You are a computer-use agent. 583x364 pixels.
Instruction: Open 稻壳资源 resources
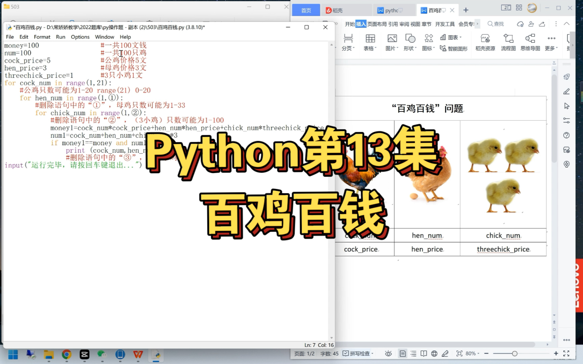click(485, 42)
